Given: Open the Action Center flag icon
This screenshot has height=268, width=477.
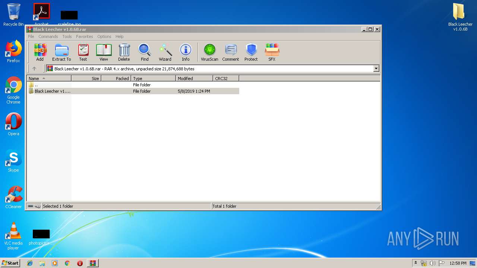Looking at the screenshot, I should tap(441, 263).
